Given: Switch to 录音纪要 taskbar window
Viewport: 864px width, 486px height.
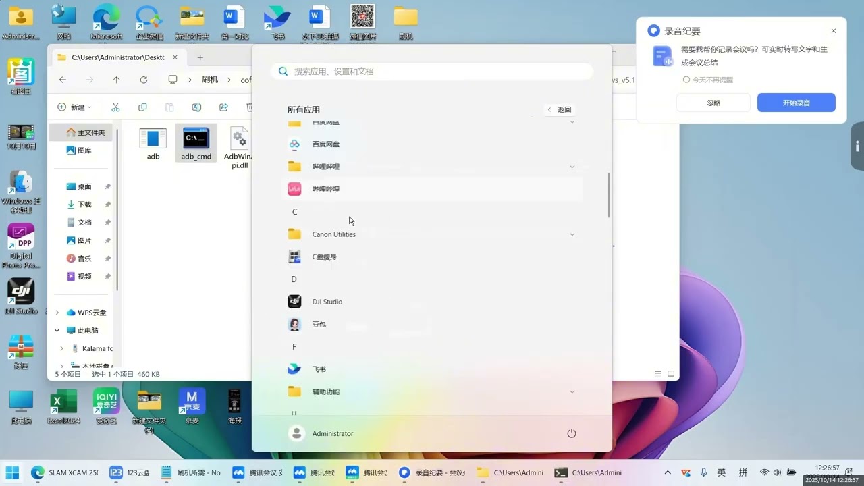Looking at the screenshot, I should pos(432,473).
